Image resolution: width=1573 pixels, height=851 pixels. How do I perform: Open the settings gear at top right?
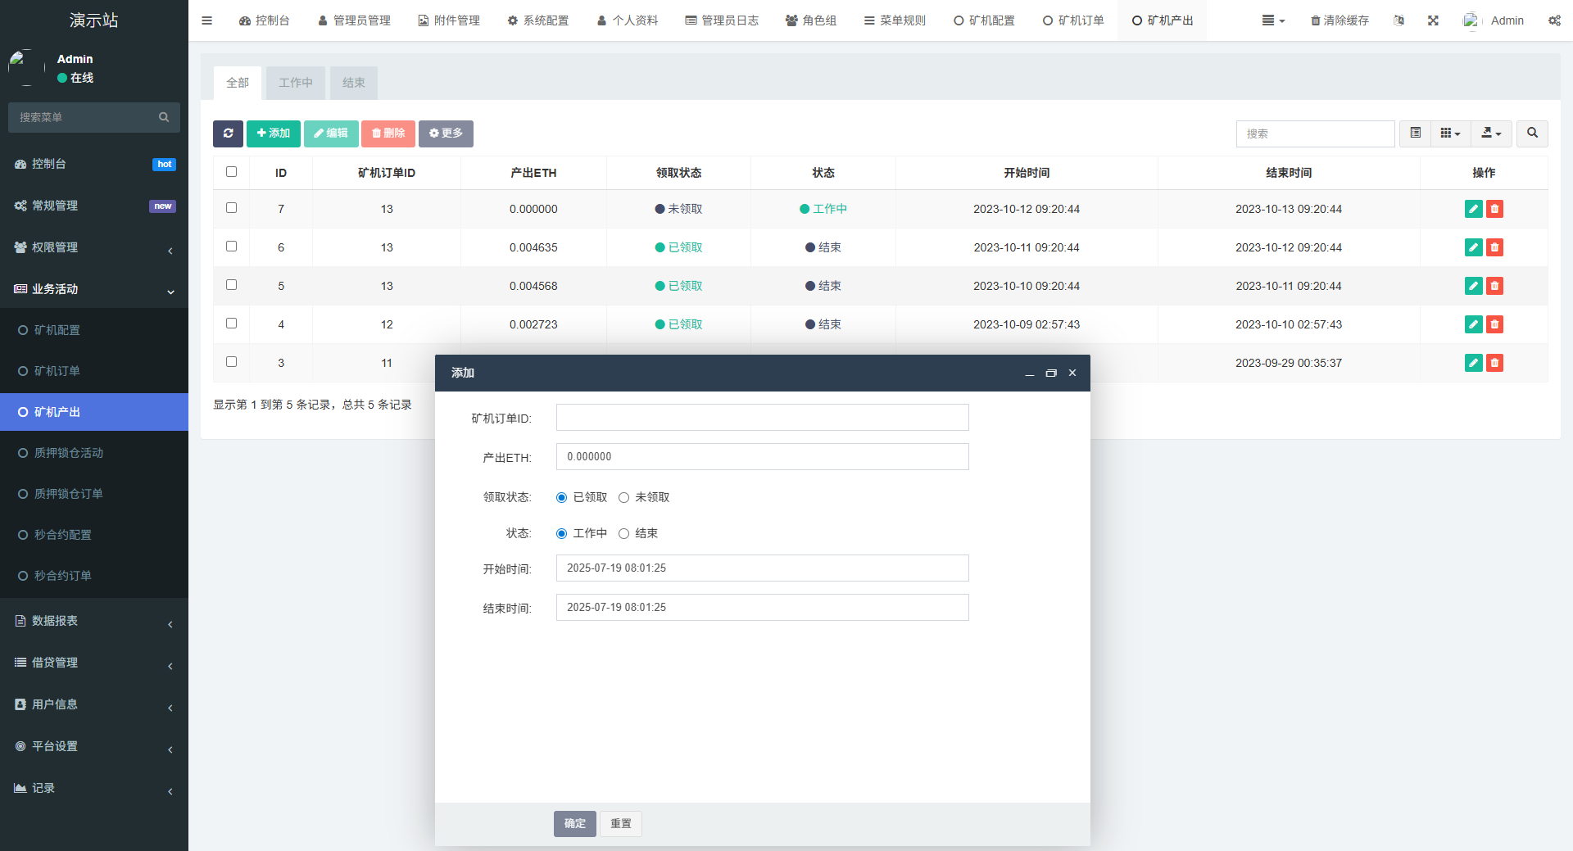tap(1554, 20)
